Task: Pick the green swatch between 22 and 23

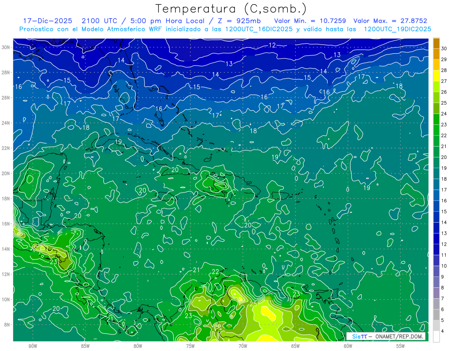Action: point(436,130)
